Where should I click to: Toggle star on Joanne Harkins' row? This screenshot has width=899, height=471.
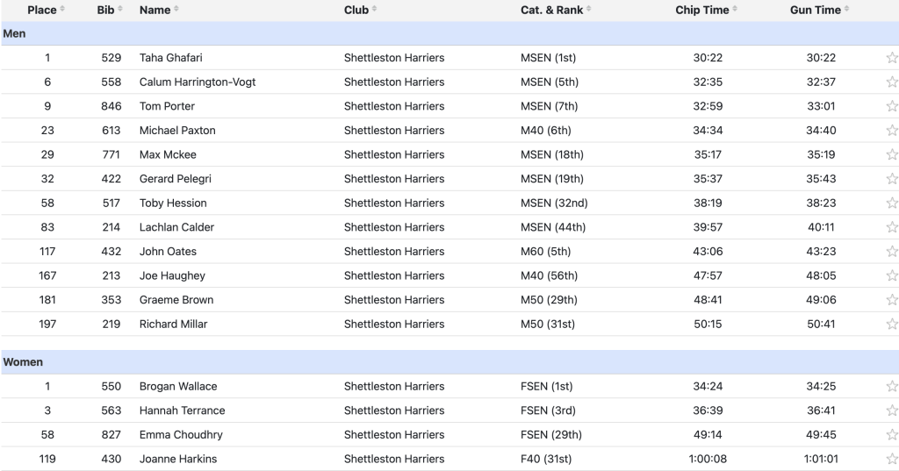(x=892, y=459)
